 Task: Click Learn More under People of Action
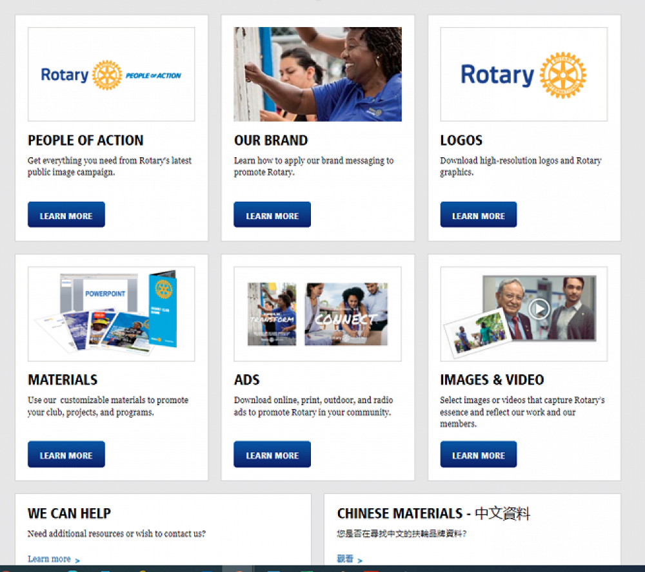66,215
